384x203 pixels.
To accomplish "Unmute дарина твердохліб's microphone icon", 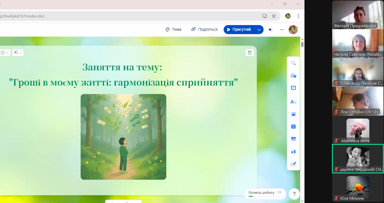I will 336,169.
